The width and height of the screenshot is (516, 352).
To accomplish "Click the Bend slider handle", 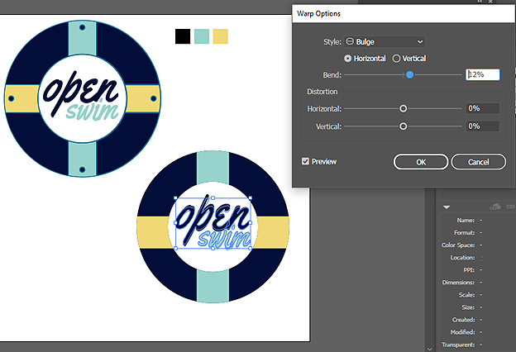I will point(409,74).
